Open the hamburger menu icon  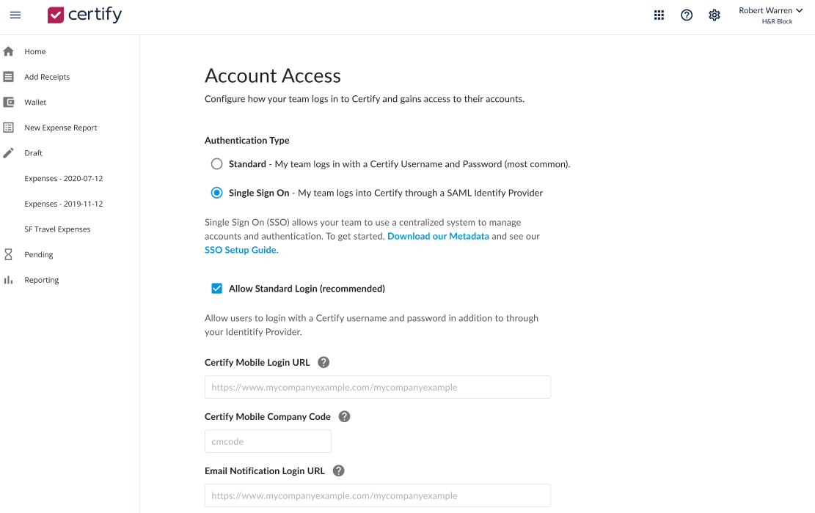pyautogui.click(x=15, y=15)
